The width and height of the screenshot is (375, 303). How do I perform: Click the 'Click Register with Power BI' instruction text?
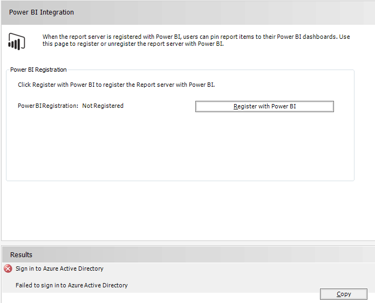pos(116,85)
